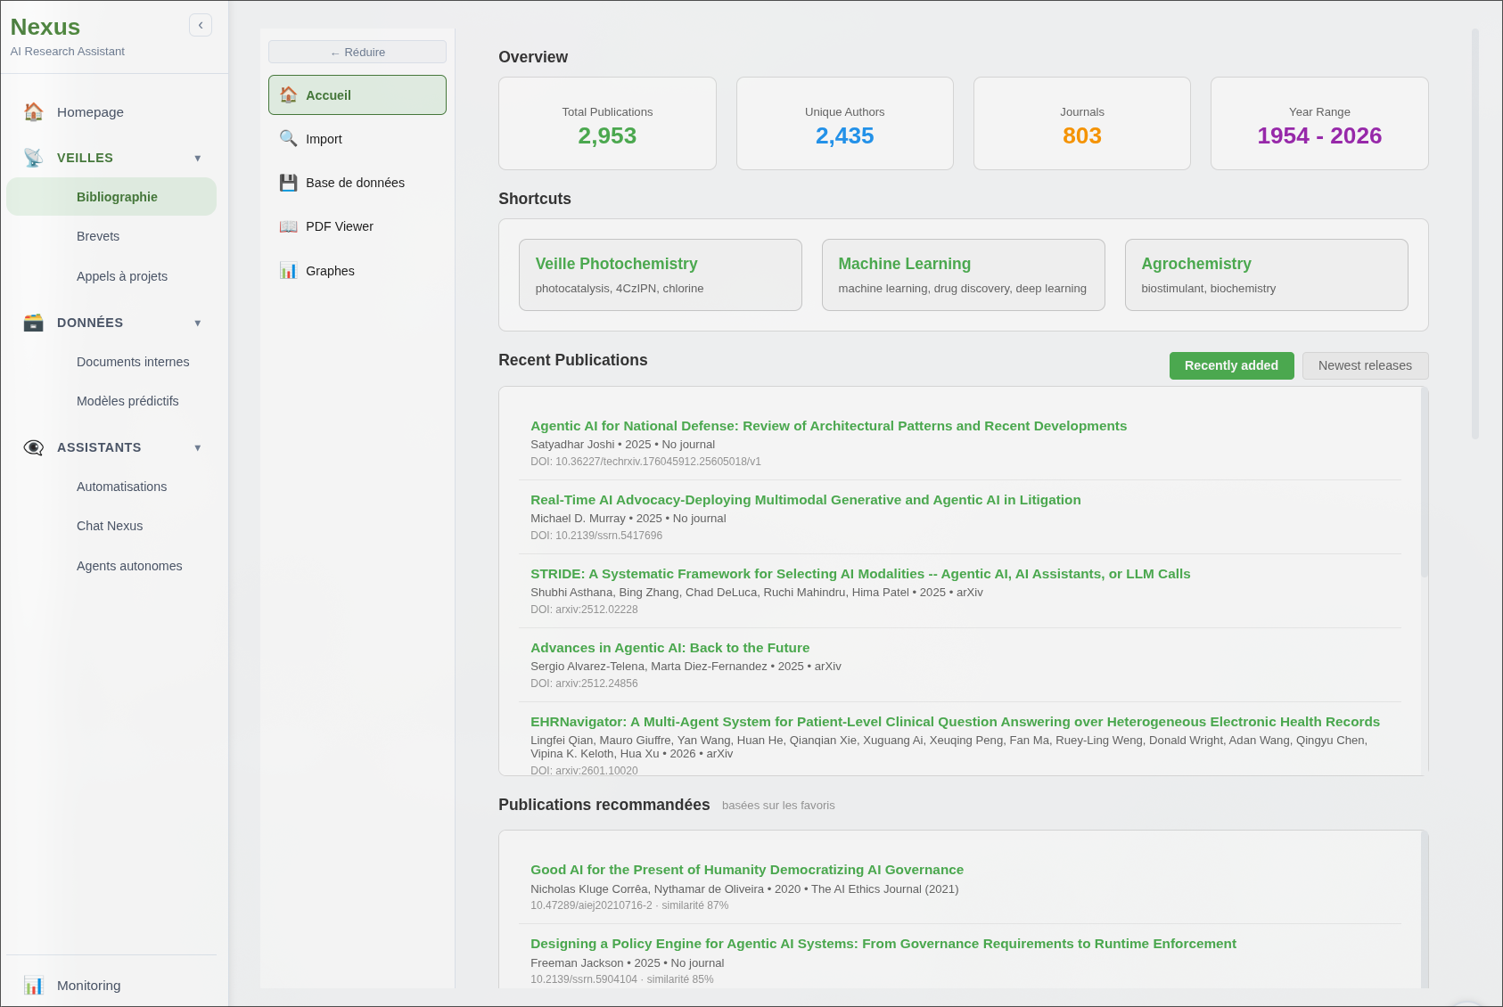Click DOI arxiv:2512.24856 text
Screen dimensions: 1503x1007
pos(584,684)
